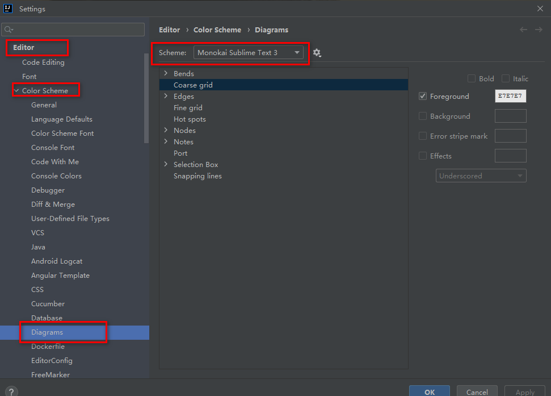Open FreeMarker color settings

[51, 375]
